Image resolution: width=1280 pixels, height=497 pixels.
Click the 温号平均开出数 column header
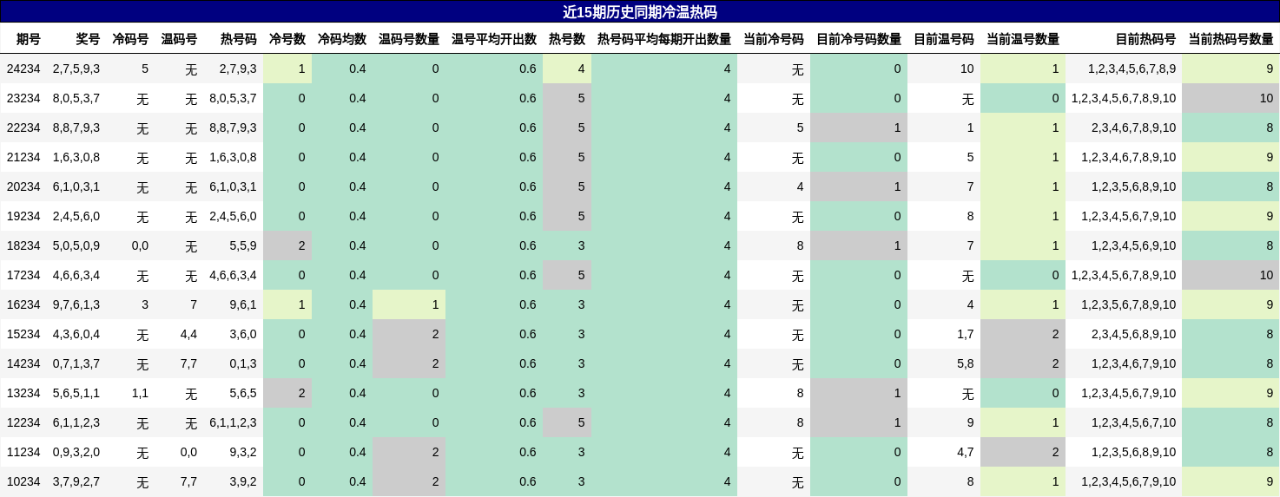point(493,39)
